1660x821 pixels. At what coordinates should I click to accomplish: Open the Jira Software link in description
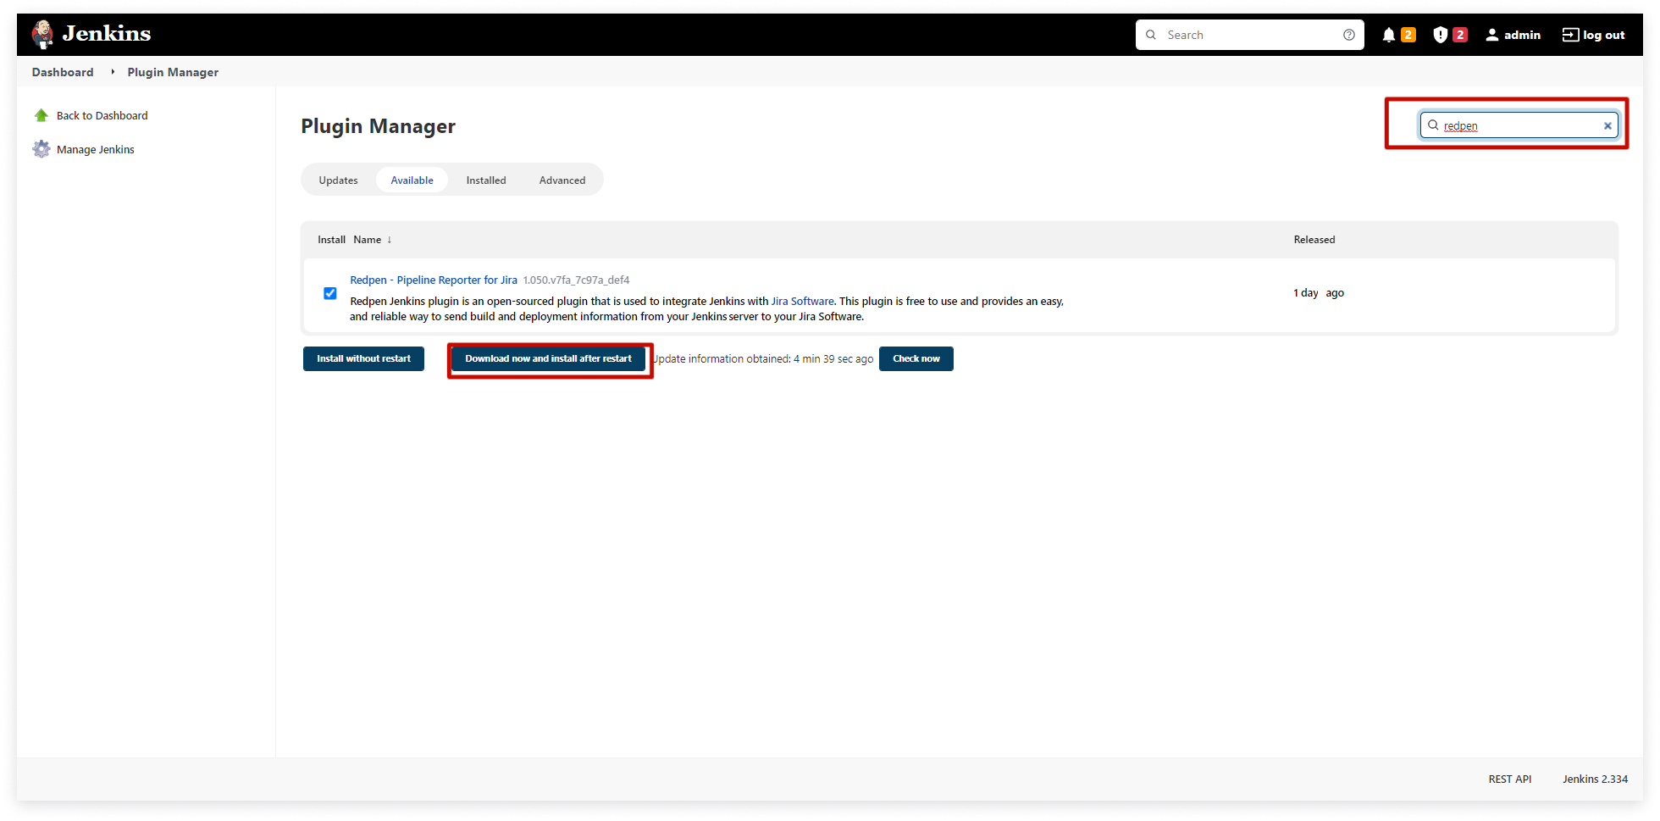pyautogui.click(x=802, y=301)
